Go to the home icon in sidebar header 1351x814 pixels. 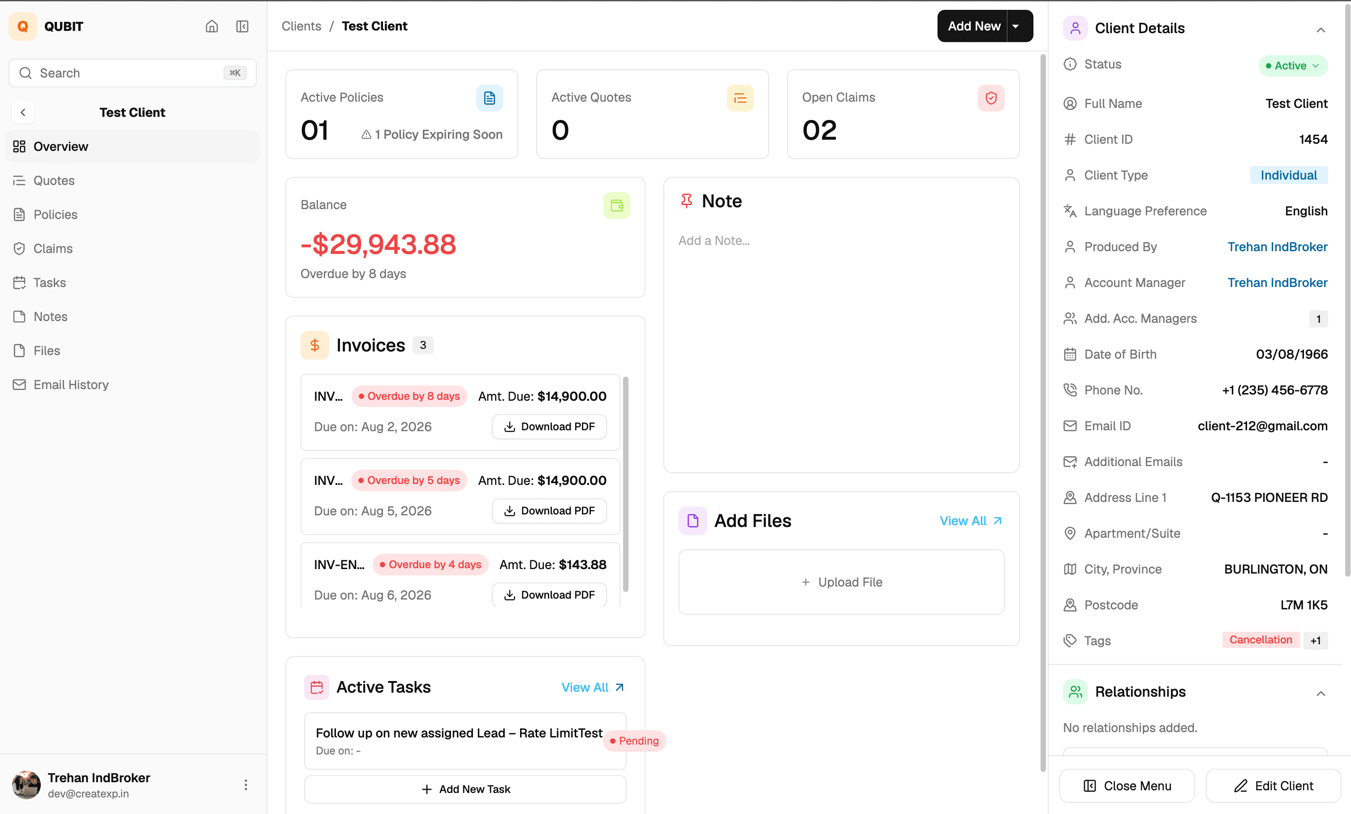(211, 26)
